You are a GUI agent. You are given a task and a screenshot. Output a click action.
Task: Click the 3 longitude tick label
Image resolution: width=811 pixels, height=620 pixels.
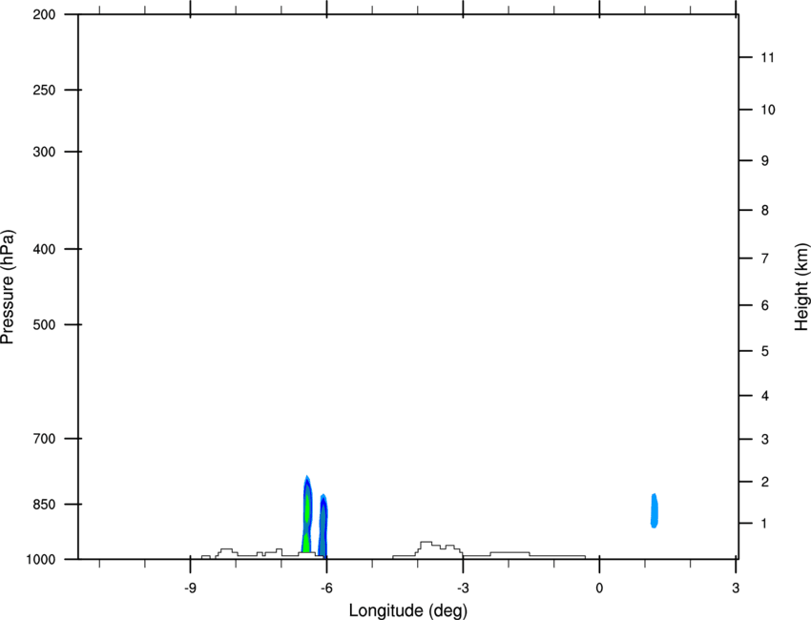click(x=736, y=589)
